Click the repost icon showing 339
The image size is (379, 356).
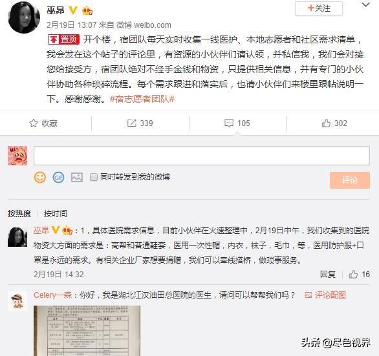(132, 123)
